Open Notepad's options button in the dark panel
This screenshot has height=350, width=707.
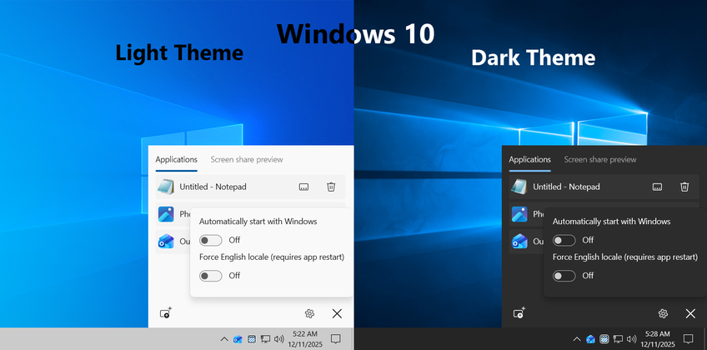(658, 187)
